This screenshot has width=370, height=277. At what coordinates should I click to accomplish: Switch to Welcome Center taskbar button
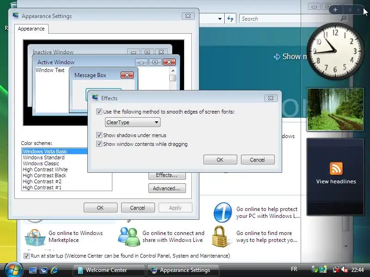(x=109, y=270)
